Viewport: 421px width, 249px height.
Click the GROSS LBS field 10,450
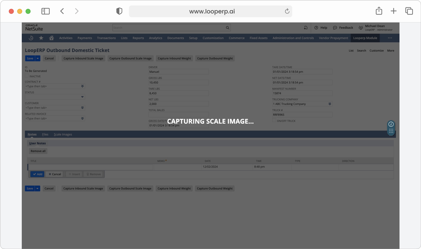(x=179, y=83)
